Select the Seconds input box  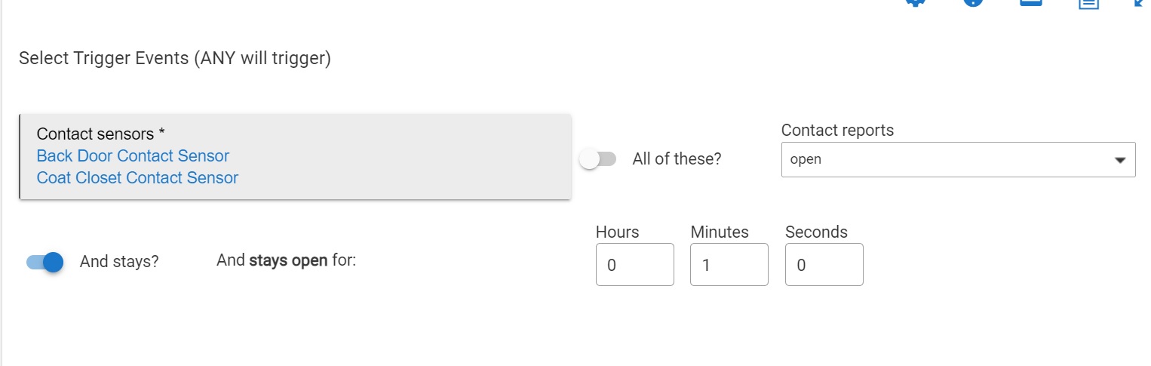(x=824, y=265)
